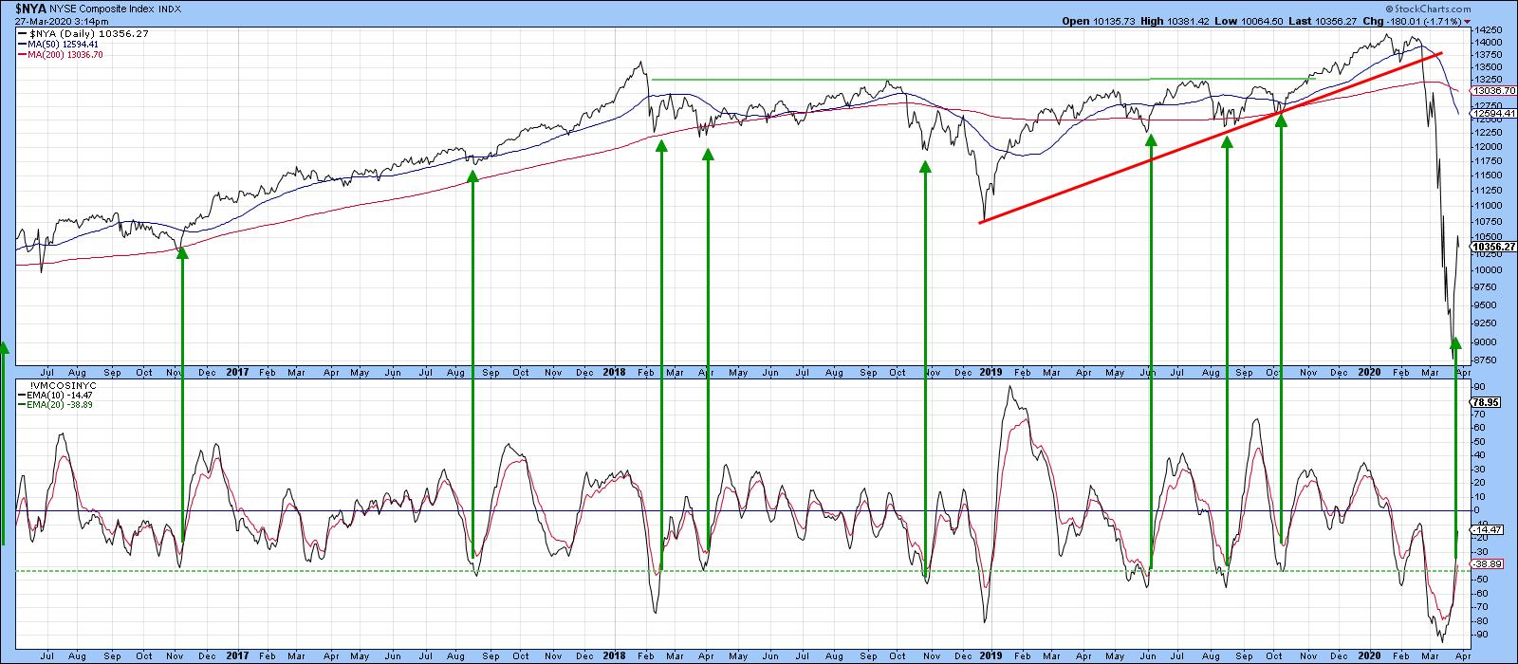This screenshot has height=664, width=1518.
Task: Click the 2019 label on bottom time axis
Action: [x=990, y=655]
